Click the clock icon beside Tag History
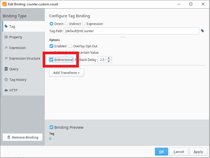The width and height of the screenshot is (210, 158). (6, 80)
